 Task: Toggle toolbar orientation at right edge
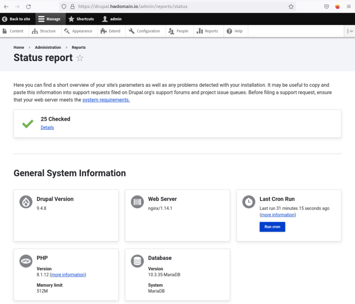[x=350, y=31]
